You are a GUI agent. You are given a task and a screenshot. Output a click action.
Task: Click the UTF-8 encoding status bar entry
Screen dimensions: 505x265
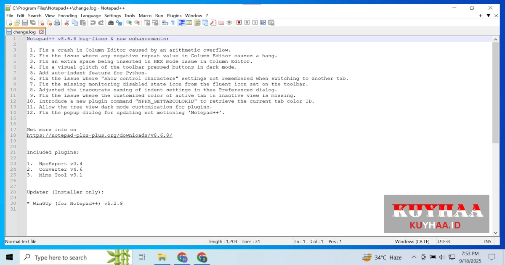coord(444,241)
